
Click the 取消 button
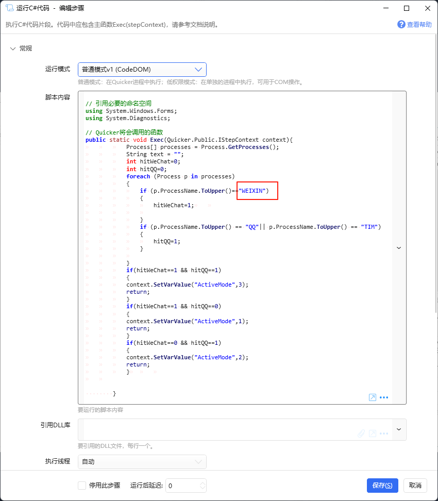[415, 486]
